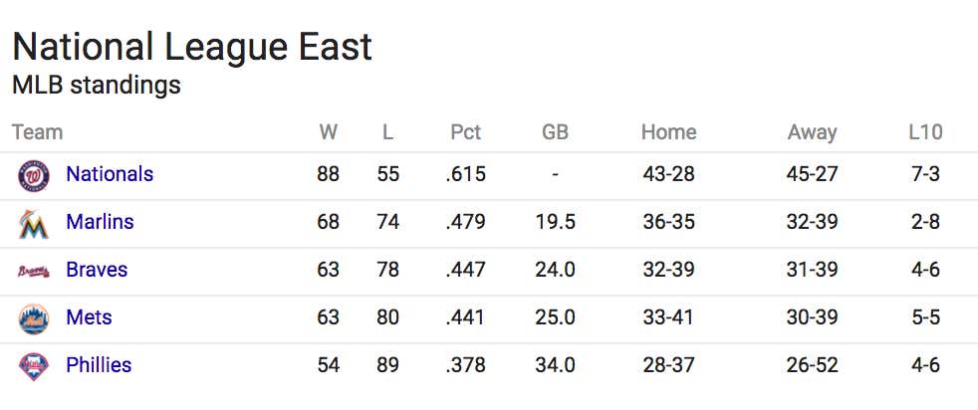Image resolution: width=978 pixels, height=410 pixels.
Task: Click the W column header
Action: [328, 132]
